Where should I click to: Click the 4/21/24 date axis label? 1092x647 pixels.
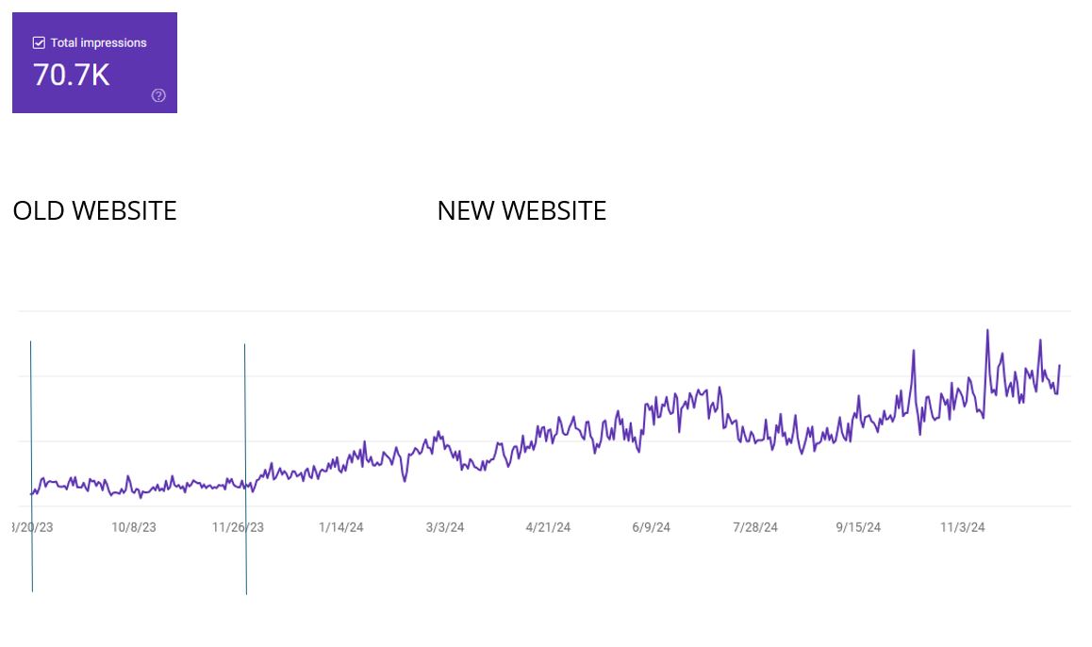pyautogui.click(x=548, y=527)
